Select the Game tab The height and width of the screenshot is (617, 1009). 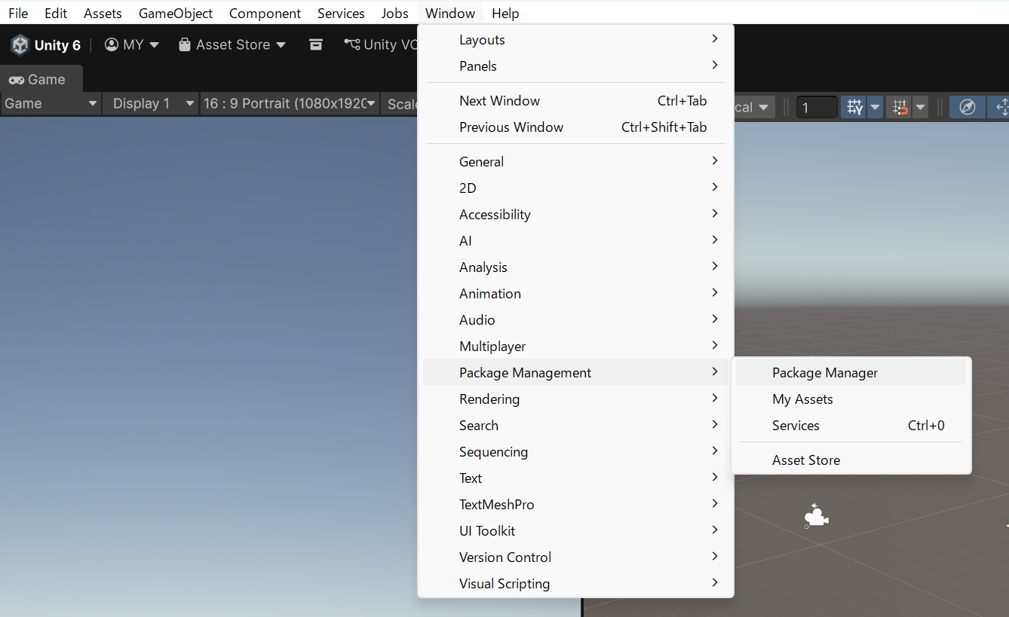[x=38, y=80]
